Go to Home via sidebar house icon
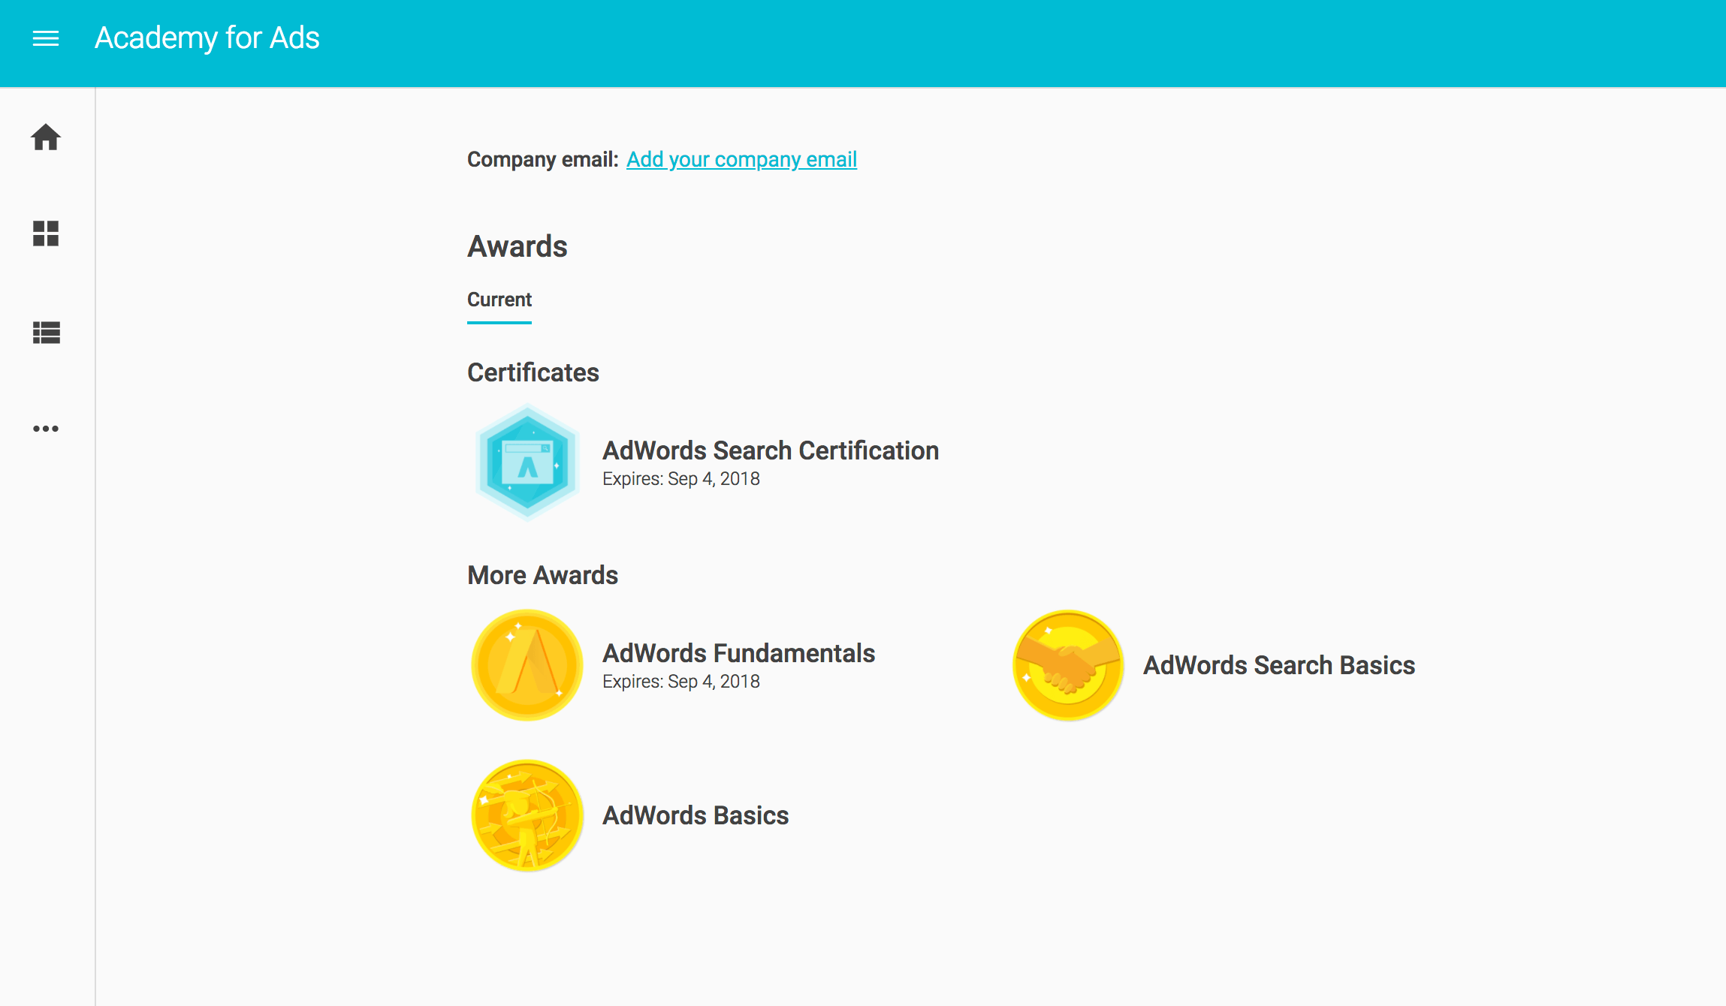Screen dimensions: 1726x1006 46,137
